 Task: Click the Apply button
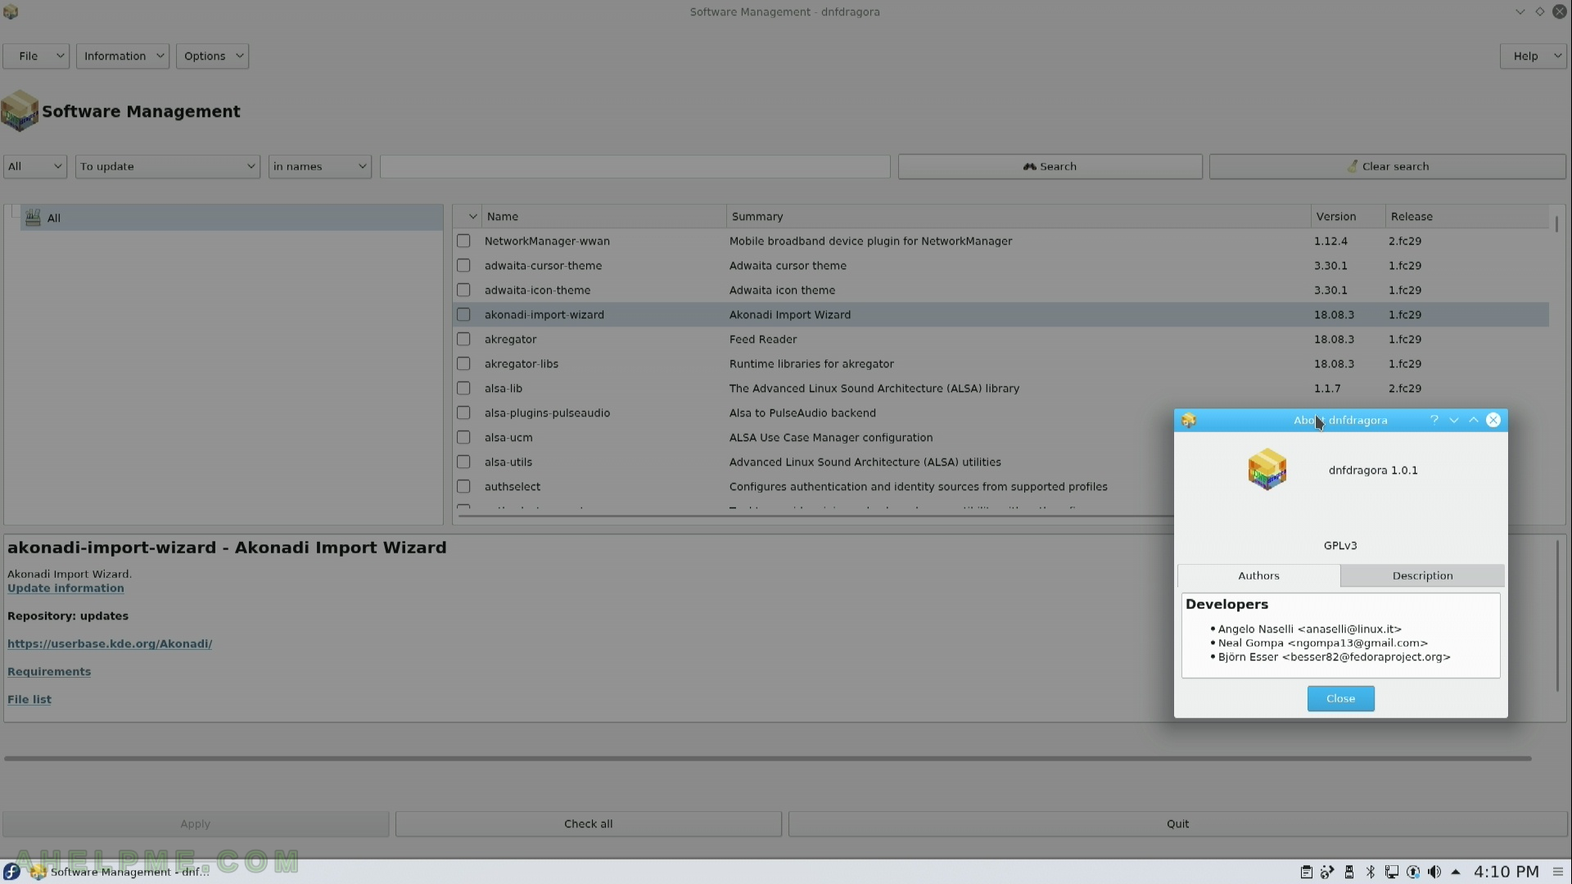pos(195,823)
